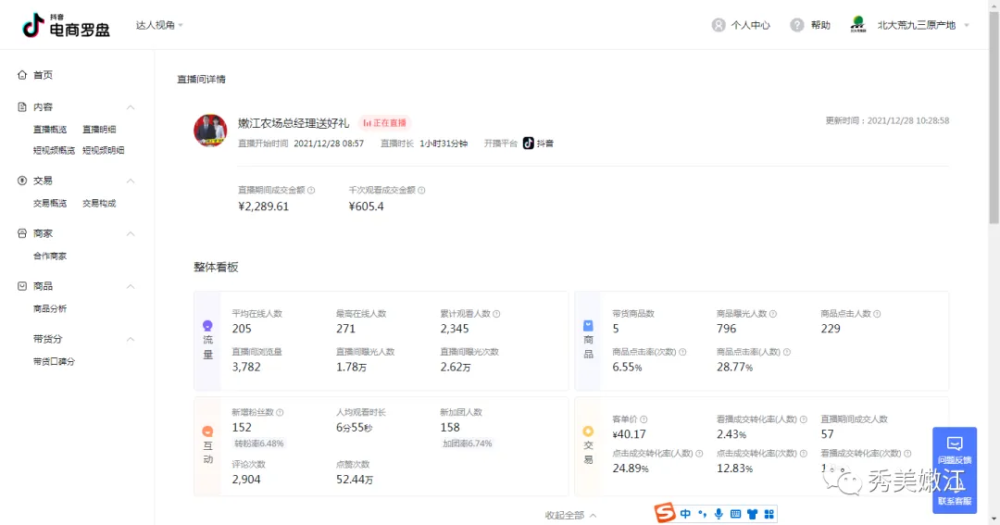Image resolution: width=1000 pixels, height=525 pixels.
Task: Collapse the 商家 sidebar section
Action: (131, 234)
